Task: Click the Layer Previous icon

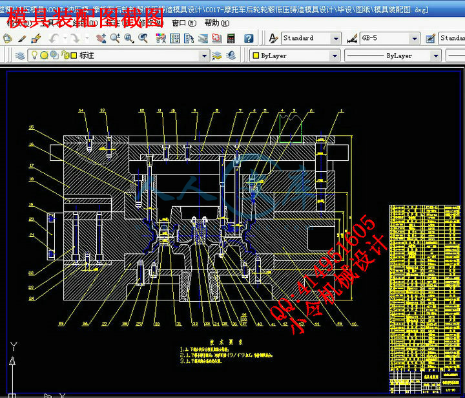Action: pyautogui.click(x=231, y=56)
